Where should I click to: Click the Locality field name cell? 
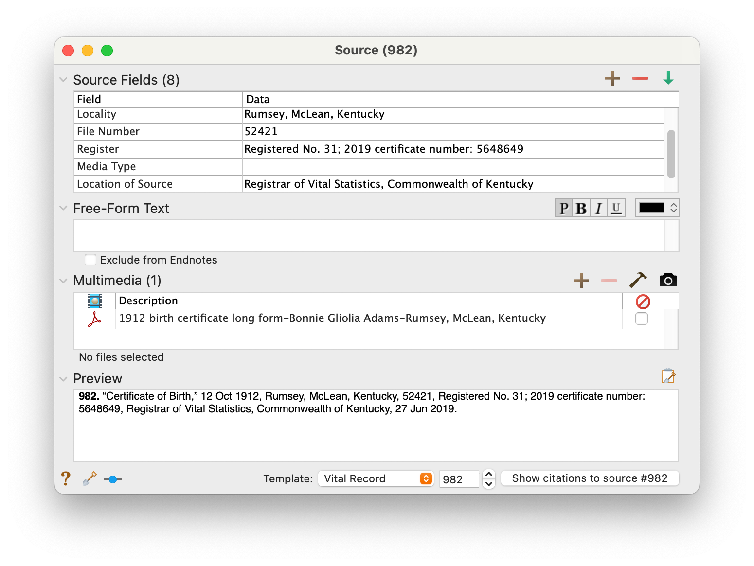(158, 115)
